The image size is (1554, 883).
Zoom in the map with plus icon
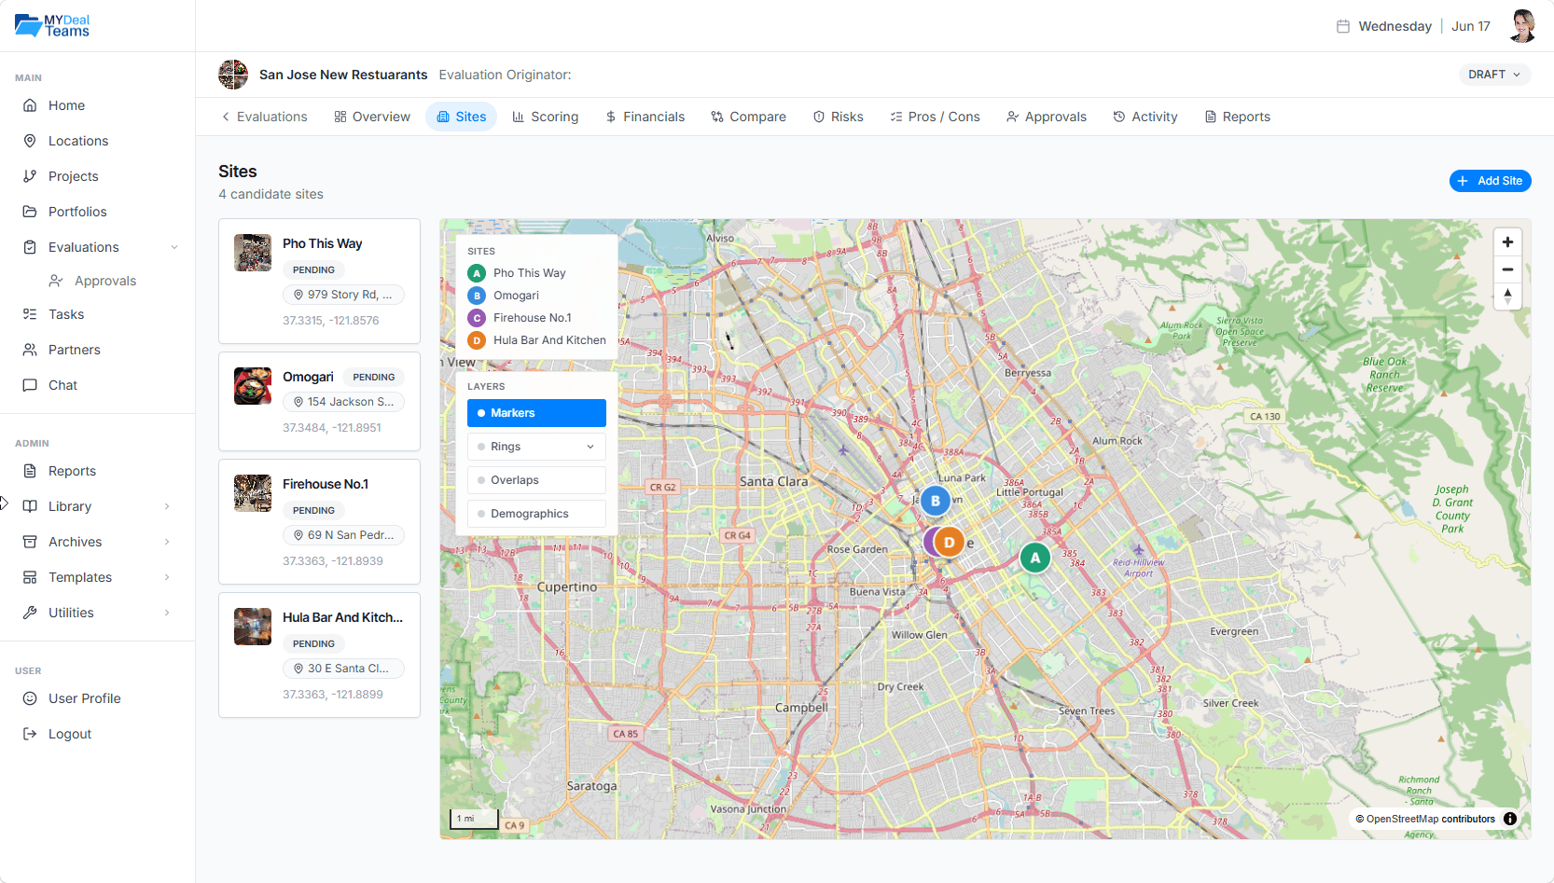tap(1507, 242)
